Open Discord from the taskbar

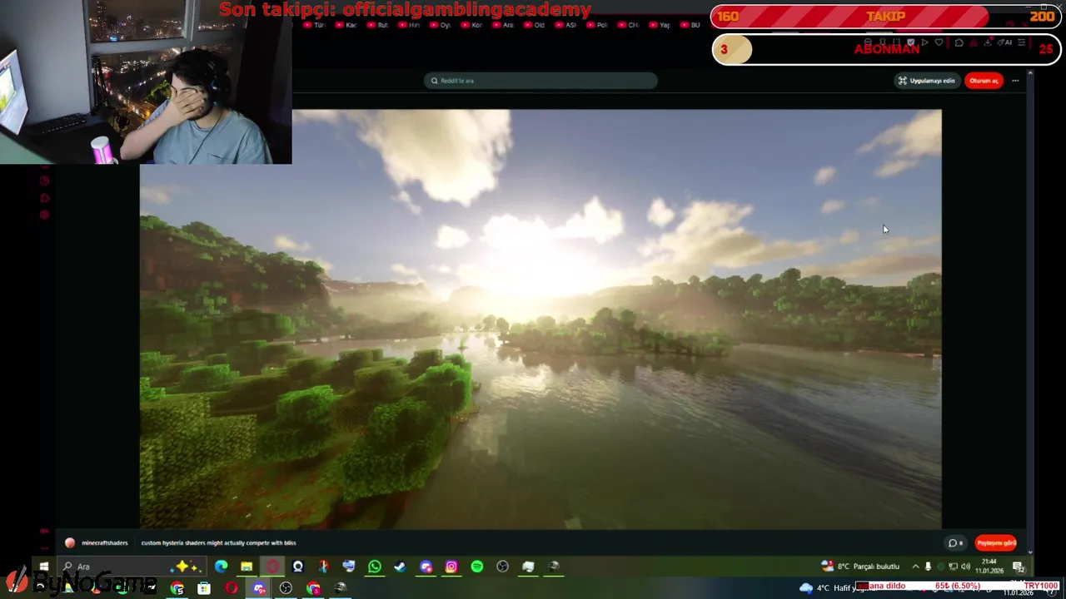(426, 567)
